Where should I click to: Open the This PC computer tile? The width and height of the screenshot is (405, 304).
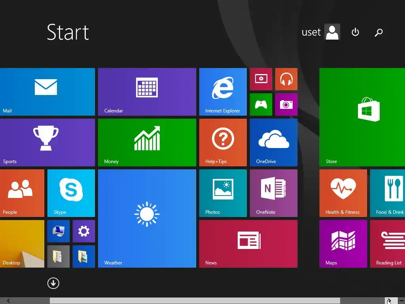(x=59, y=231)
